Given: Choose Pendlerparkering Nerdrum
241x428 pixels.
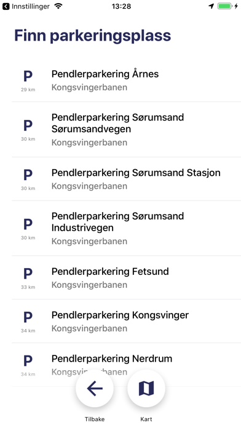Looking at the screenshot, I should (127, 365).
